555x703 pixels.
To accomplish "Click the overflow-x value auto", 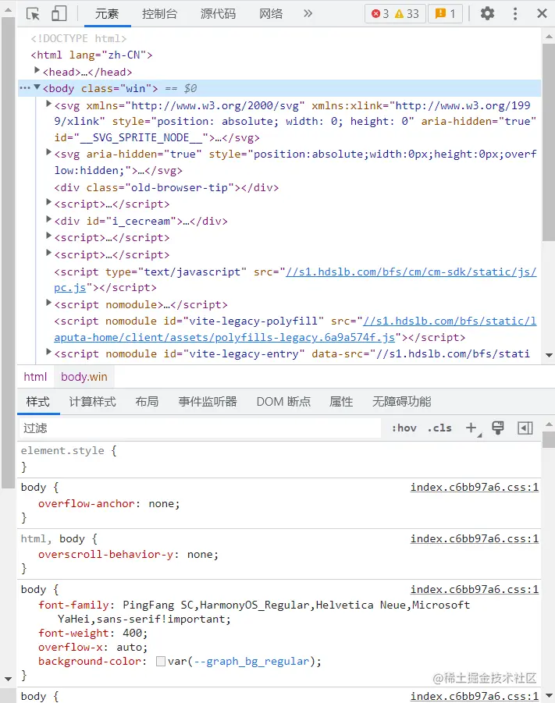I will click(129, 647).
